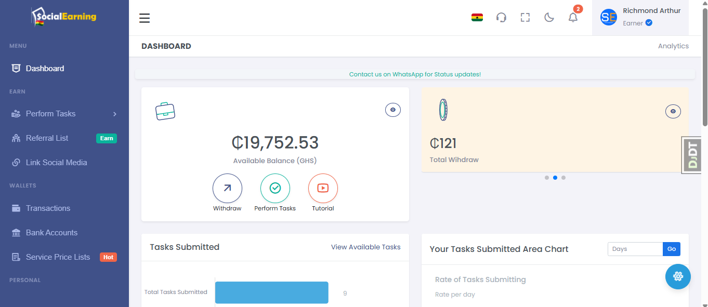The image size is (708, 307).
Task: Hide the Total Withdraw amount with the eye icon
Action: 673,111
